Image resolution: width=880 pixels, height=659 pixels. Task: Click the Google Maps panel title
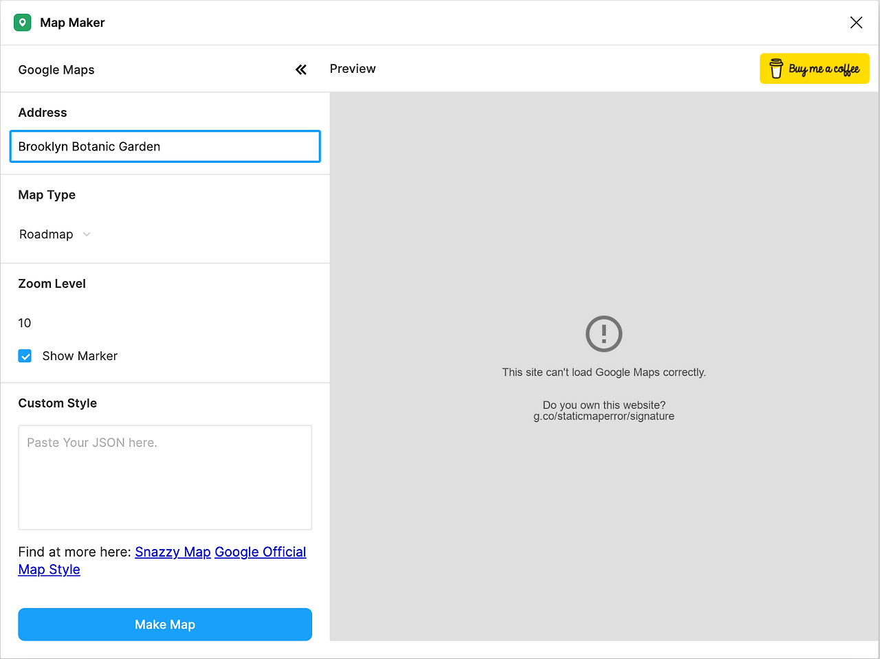click(x=56, y=70)
